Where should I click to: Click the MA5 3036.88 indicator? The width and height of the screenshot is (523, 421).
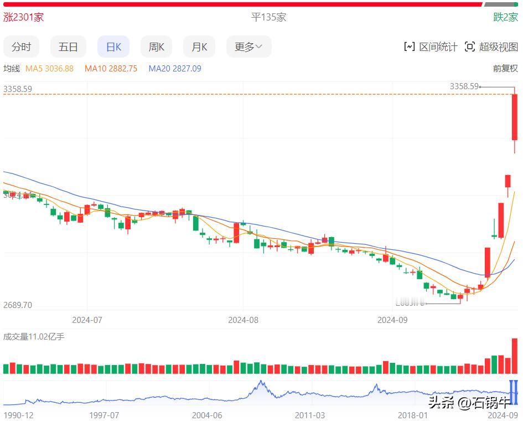tap(49, 69)
